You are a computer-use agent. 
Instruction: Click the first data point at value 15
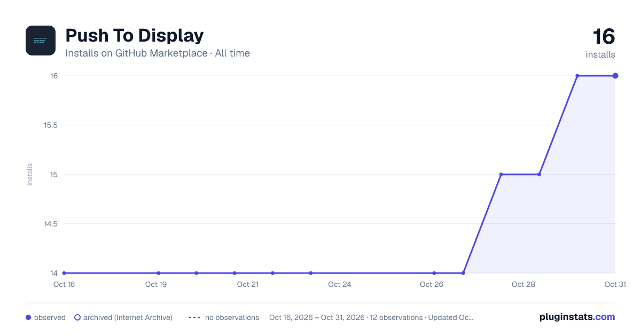tap(501, 174)
